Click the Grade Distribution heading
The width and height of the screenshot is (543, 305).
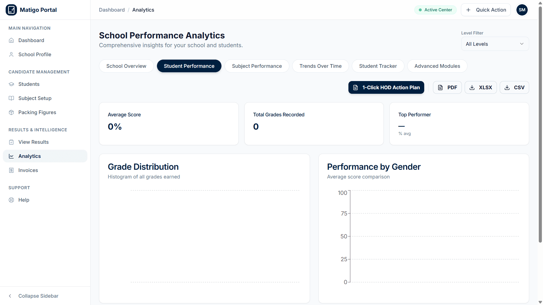click(143, 167)
